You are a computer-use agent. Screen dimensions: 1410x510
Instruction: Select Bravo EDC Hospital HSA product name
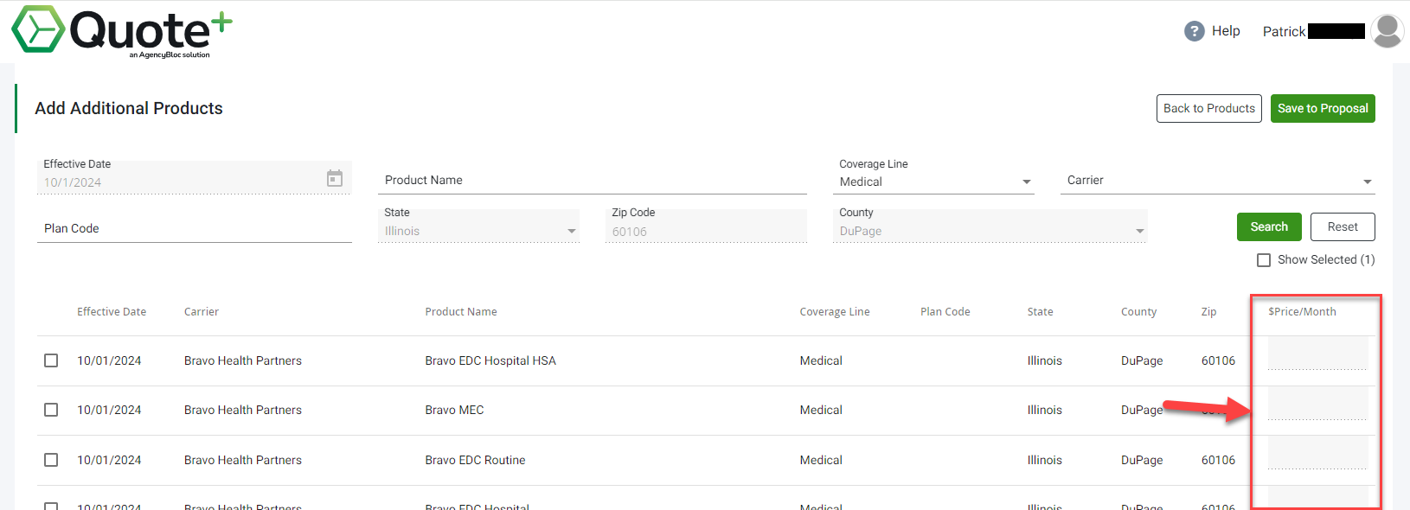[490, 360]
